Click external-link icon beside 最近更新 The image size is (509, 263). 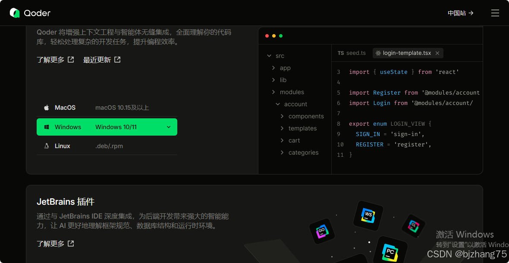(117, 60)
